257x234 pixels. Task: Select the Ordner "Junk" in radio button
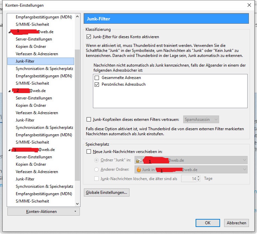tap(96, 160)
